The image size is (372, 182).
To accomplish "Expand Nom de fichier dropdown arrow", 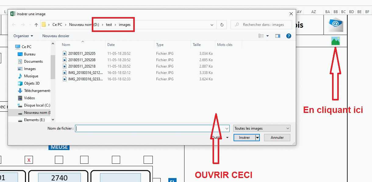I will coord(227,128).
